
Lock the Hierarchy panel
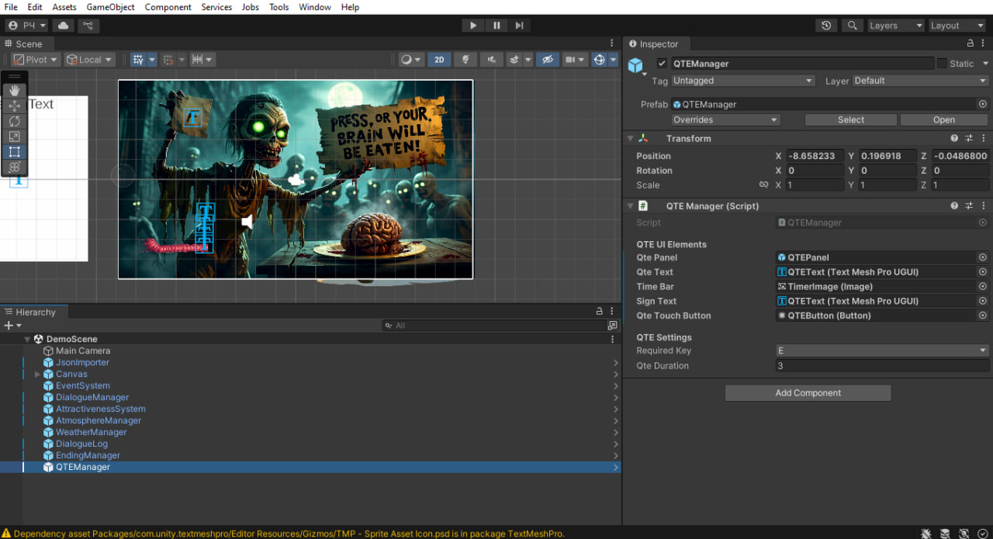coord(600,311)
